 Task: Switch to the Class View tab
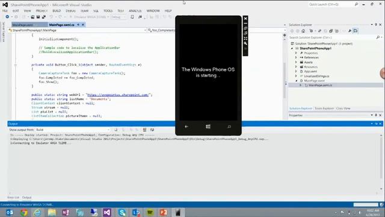click(x=343, y=108)
